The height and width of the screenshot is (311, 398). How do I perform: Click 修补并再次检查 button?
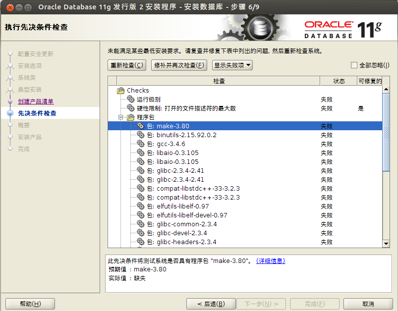[179, 65]
